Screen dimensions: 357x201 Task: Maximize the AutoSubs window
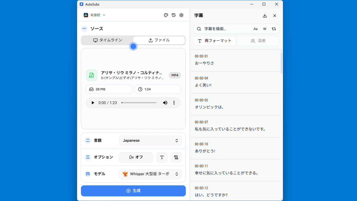click(264, 4)
